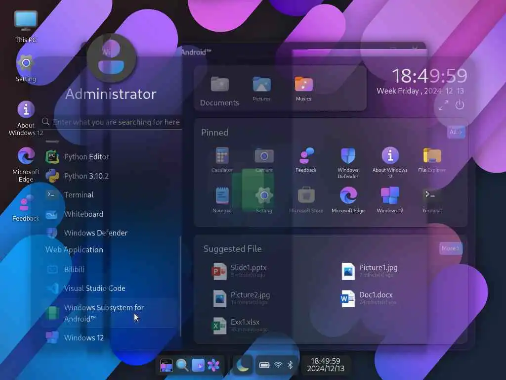Launch Microsoft Edge from desktop
Screen dimensions: 506x380
coord(26,165)
